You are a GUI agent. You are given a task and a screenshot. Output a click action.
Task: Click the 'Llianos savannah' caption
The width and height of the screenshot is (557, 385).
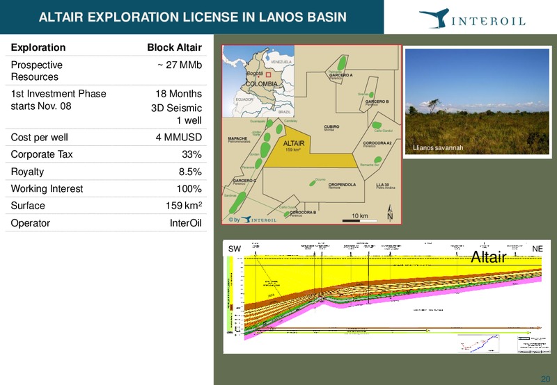[x=438, y=148]
